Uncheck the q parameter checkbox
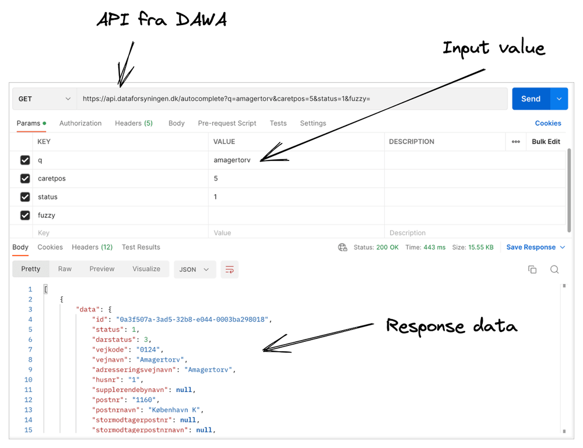The width and height of the screenshot is (583, 448). tap(25, 160)
